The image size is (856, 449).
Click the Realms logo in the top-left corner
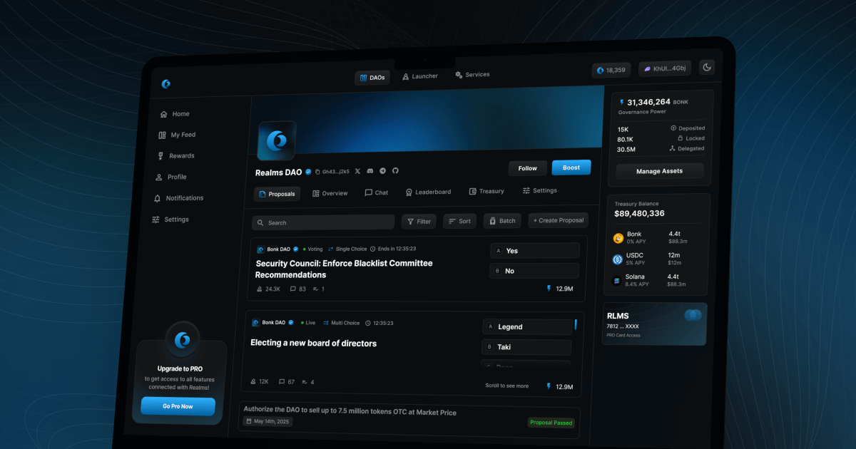[166, 83]
